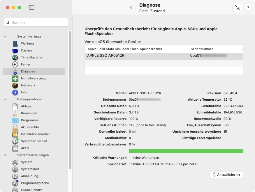Click the Aktualisieren button
Screen dimensions: 255x192
pyautogui.click(x=226, y=175)
